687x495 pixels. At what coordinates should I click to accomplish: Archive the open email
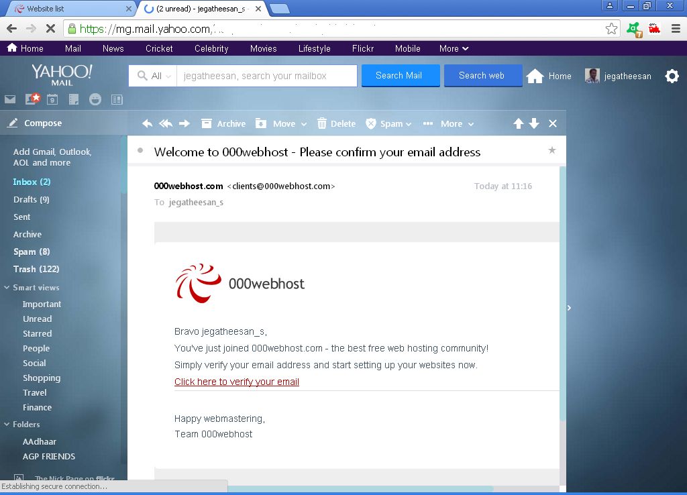click(223, 123)
